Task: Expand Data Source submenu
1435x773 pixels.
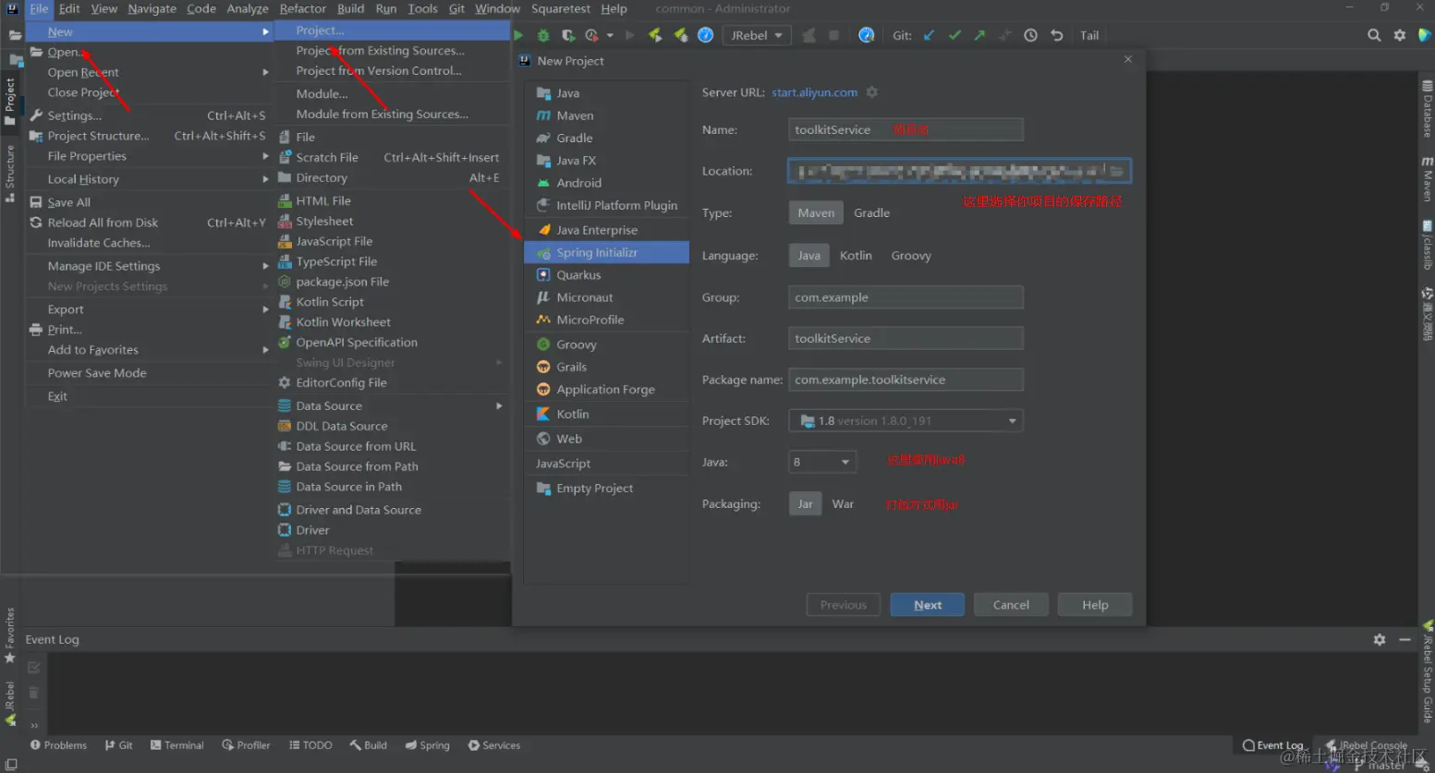Action: tap(392, 405)
